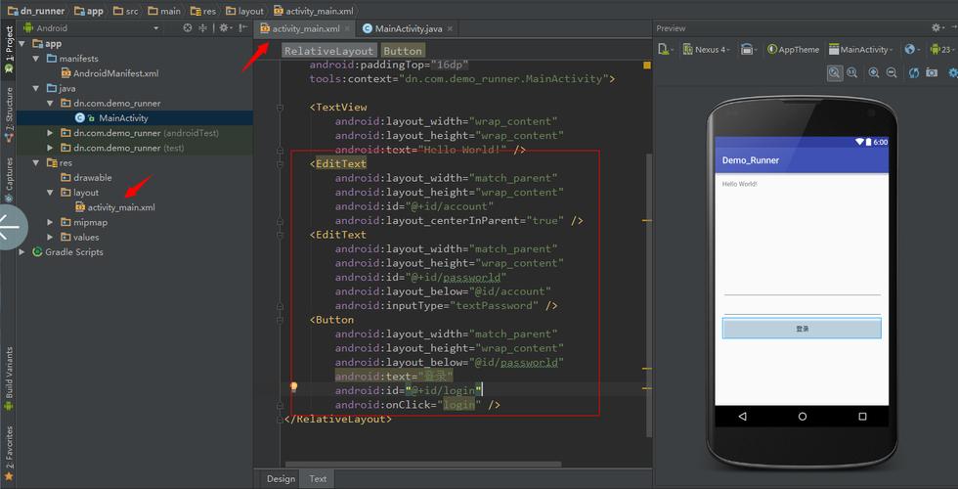
Task: Close the MainActivity.java editor tab
Action: point(450,28)
